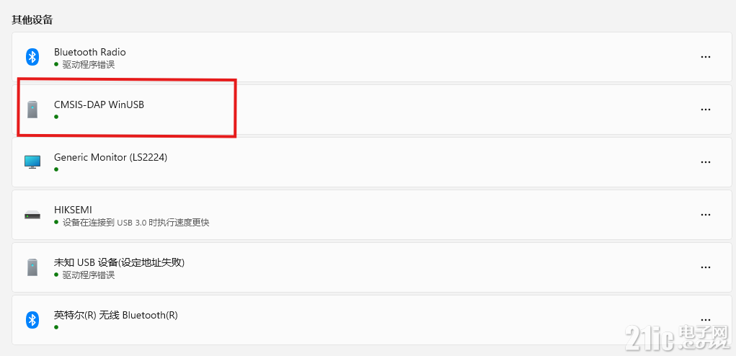This screenshot has width=736, height=356.
Task: Click the CMSIS-DAP WinUSB device icon
Action: click(x=32, y=110)
